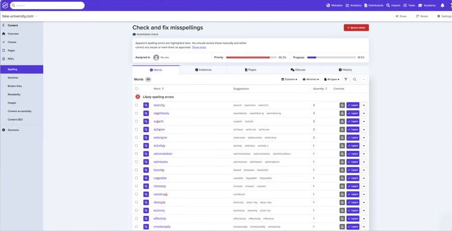Viewport: 452px width, 231px height.
Task: Click the red Priority progress bar
Action: 251,57
